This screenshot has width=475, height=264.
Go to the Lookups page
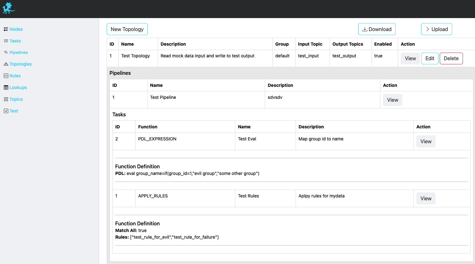pyautogui.click(x=18, y=87)
